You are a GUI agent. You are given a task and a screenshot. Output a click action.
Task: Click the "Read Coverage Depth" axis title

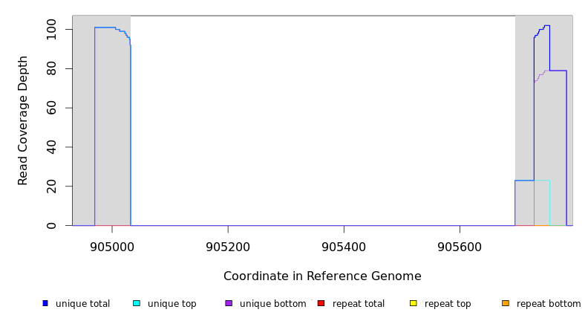(24, 120)
